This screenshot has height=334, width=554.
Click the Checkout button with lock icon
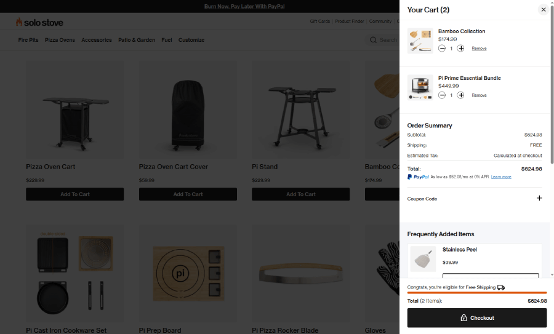point(476,318)
